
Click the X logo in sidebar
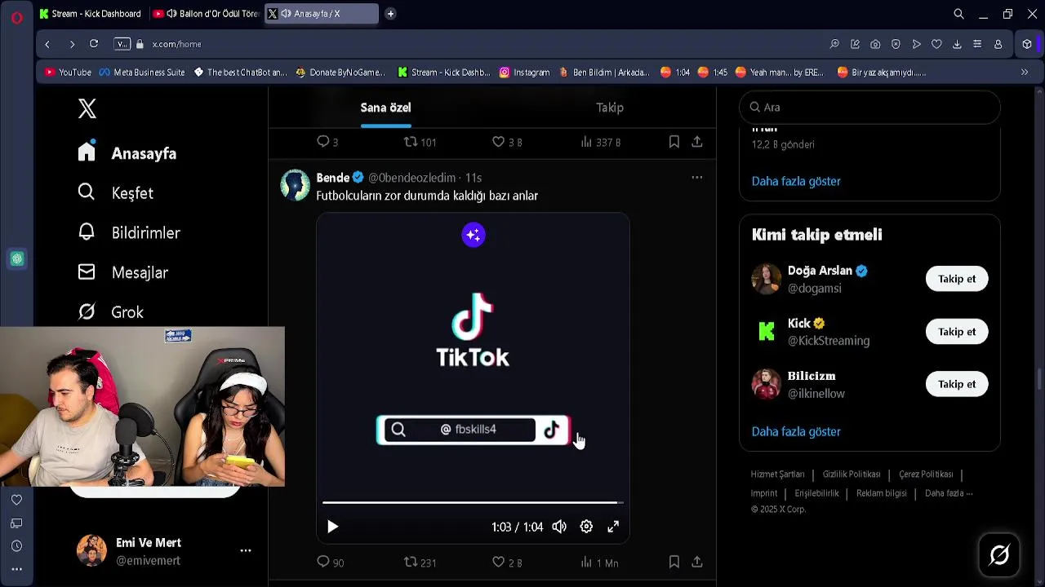(x=87, y=108)
